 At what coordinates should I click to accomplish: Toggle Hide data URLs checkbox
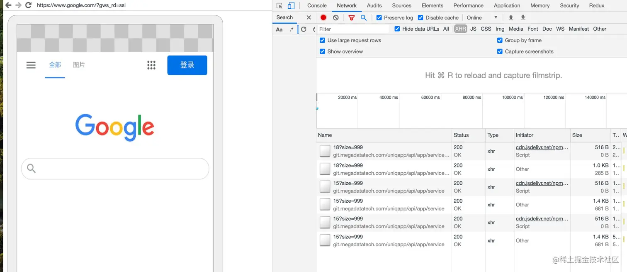point(397,29)
